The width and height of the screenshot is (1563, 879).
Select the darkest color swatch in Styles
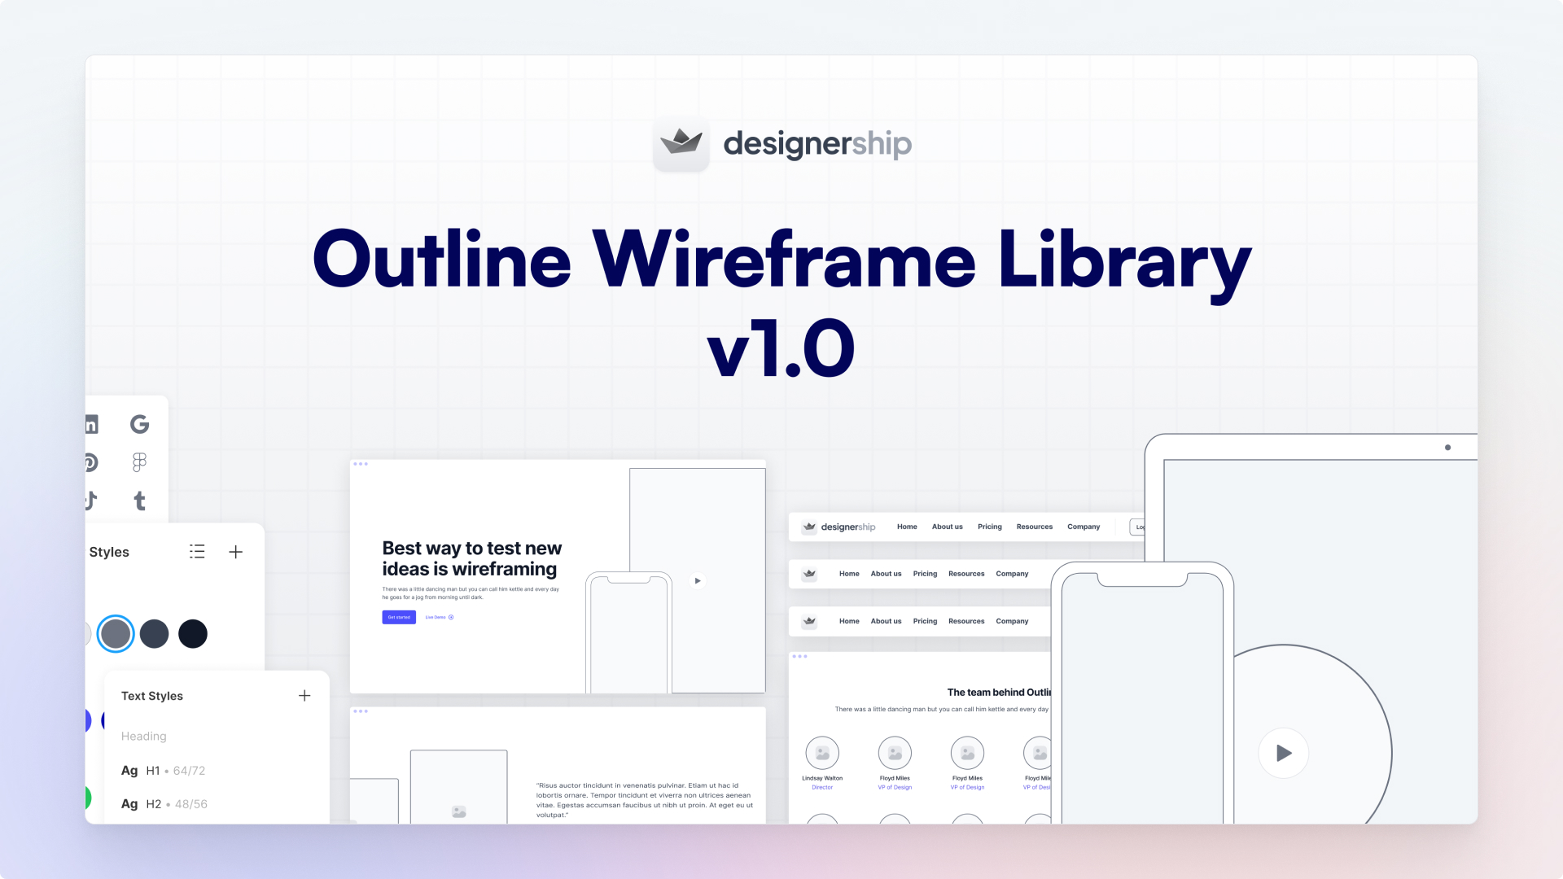coord(193,633)
